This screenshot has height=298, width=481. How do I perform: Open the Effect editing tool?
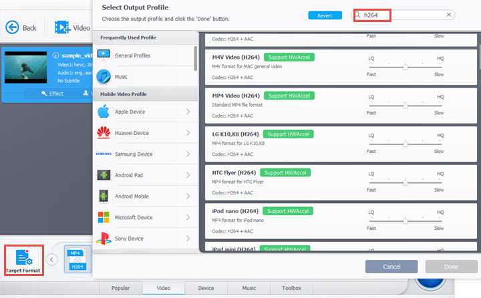click(53, 94)
